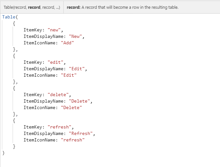The image size is (220, 167).
Task: Click the closing parenthesis of the Table formula
Action: pyautogui.click(x=3, y=153)
